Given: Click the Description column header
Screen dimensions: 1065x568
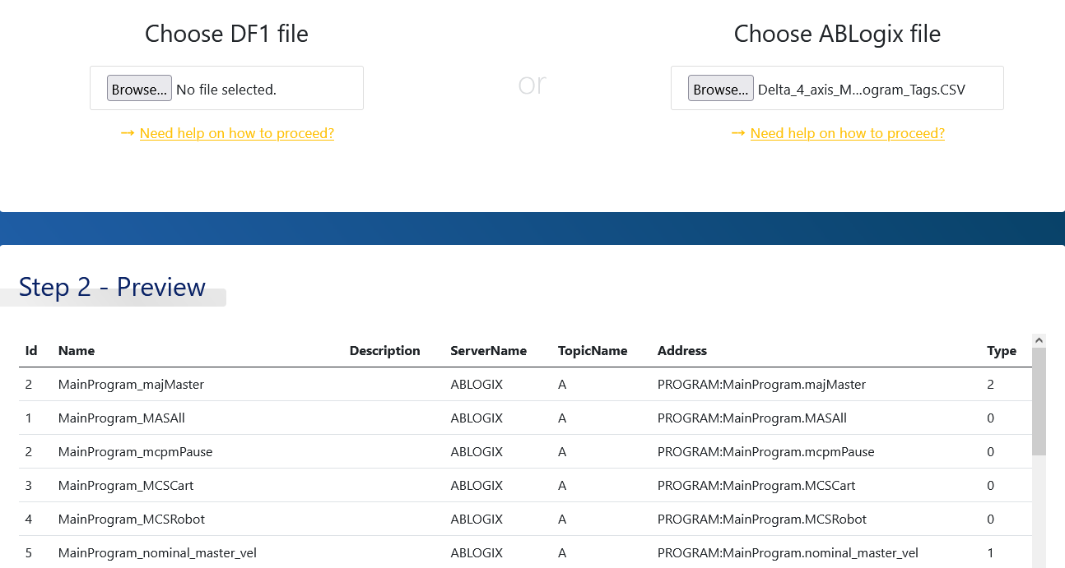Looking at the screenshot, I should click(x=384, y=350).
